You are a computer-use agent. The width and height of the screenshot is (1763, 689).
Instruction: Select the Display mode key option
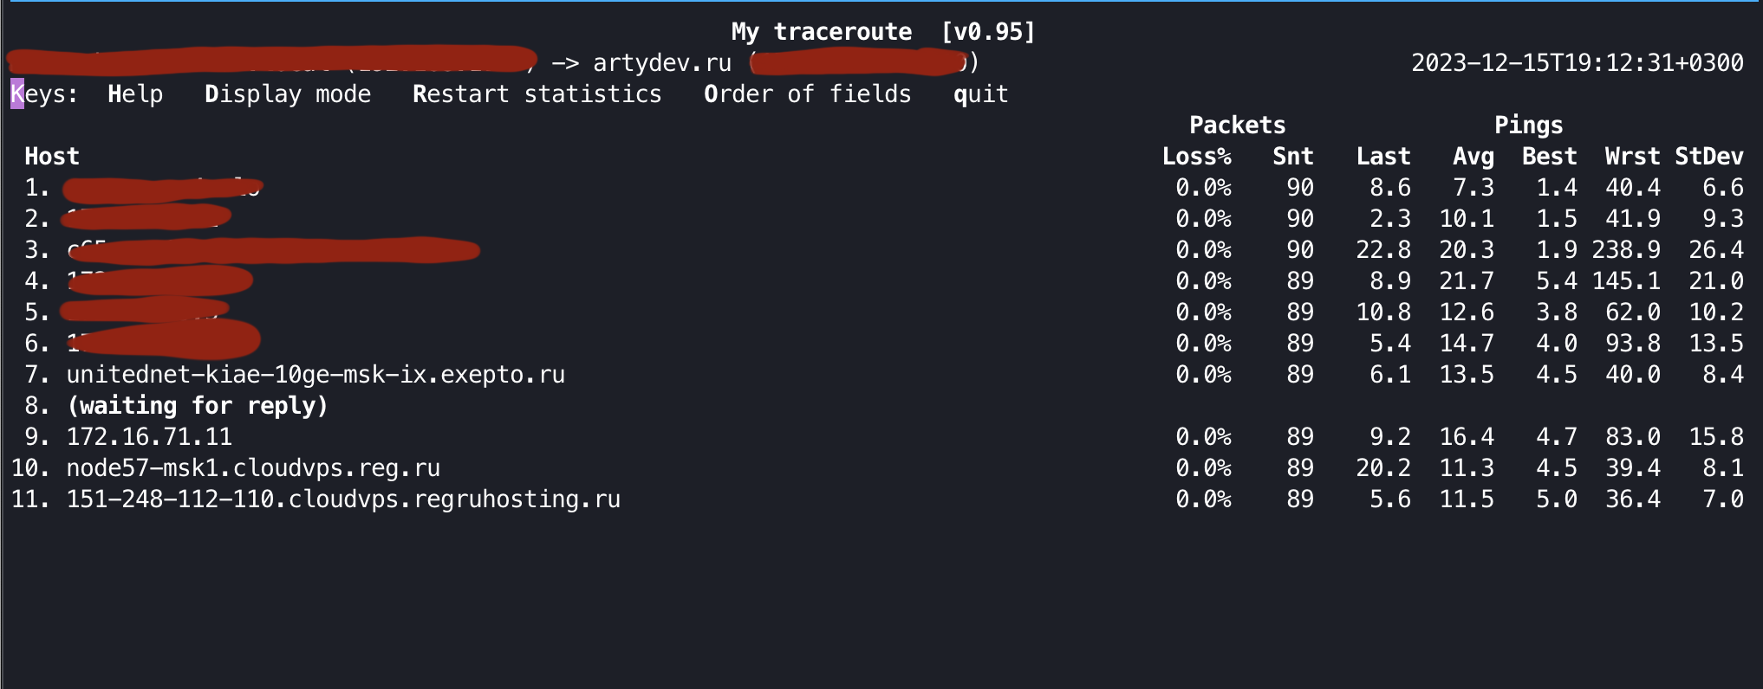tap(288, 93)
